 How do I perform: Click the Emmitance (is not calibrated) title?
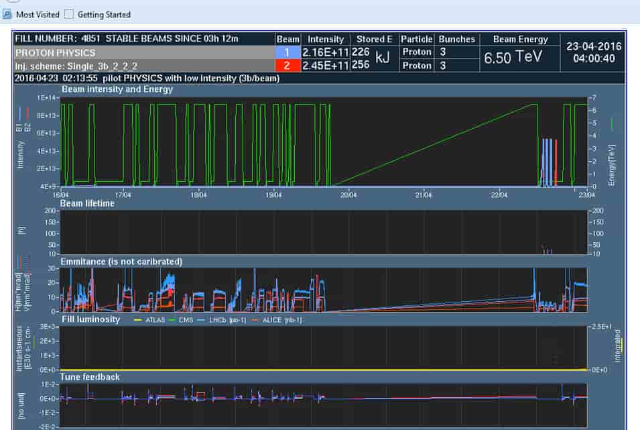(121, 262)
